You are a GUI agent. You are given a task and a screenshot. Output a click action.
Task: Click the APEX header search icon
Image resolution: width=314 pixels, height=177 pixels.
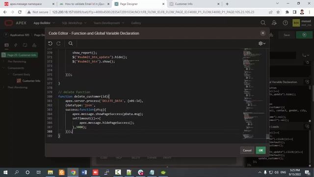(x=263, y=23)
